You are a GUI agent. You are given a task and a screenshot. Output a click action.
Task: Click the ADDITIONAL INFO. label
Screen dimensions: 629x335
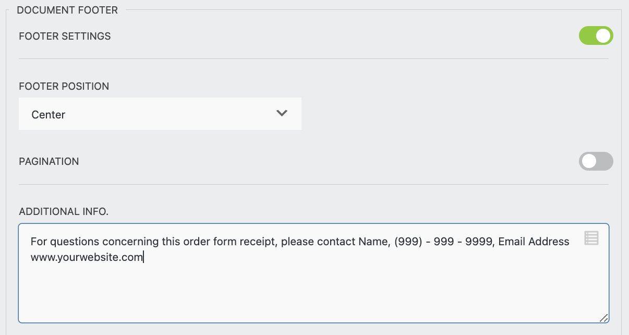[x=64, y=211]
